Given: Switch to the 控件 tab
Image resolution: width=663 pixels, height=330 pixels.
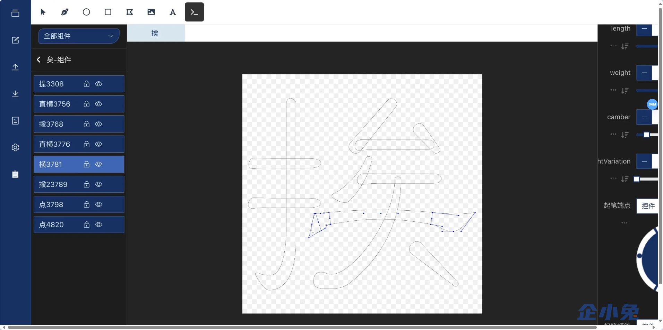Looking at the screenshot, I should (x=647, y=206).
